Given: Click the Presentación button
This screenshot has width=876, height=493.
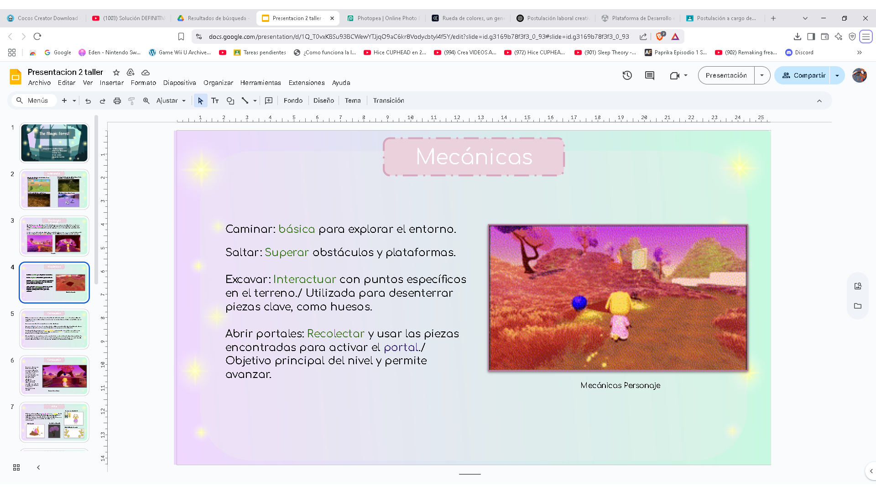Looking at the screenshot, I should [726, 75].
